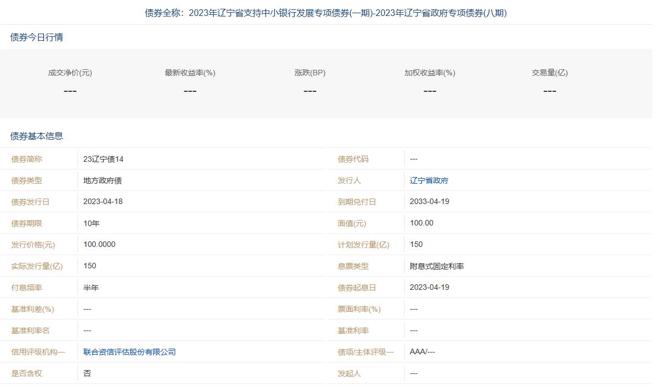
Task: Select the coupon type 附息式固定利率
Action: pos(437,266)
